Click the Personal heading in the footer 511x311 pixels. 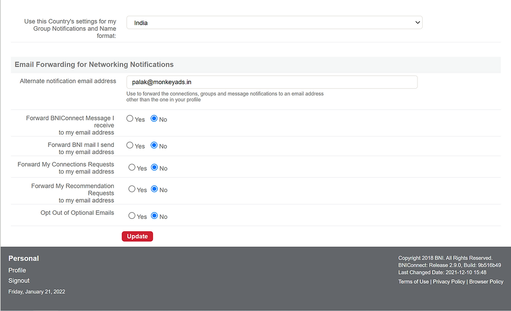point(23,258)
